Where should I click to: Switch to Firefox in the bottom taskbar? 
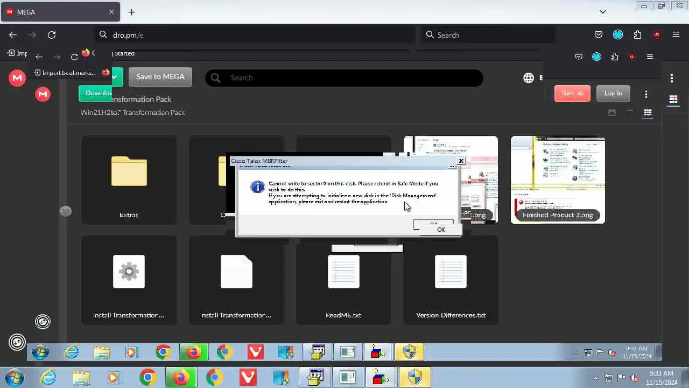pyautogui.click(x=181, y=377)
